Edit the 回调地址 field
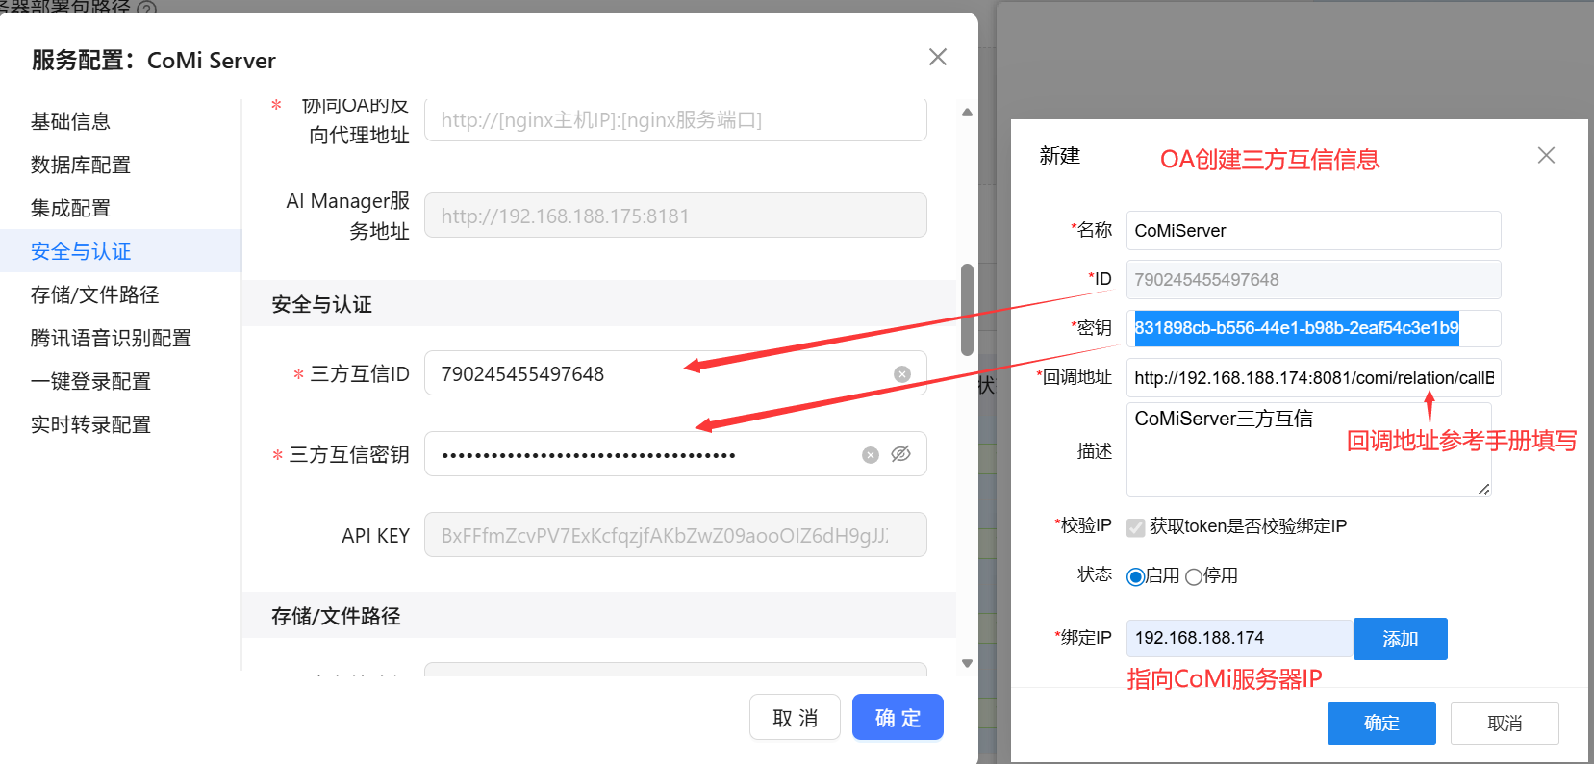 [x=1313, y=378]
